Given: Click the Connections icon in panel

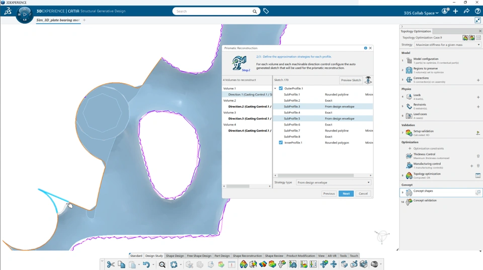Looking at the screenshot, I should 409,80.
